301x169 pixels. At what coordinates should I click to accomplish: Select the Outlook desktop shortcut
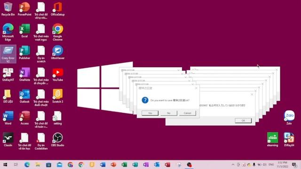24,96
